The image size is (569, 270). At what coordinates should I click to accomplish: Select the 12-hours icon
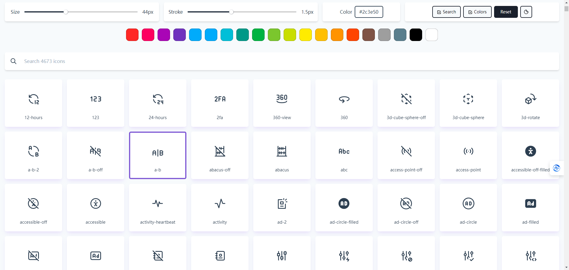(33, 103)
